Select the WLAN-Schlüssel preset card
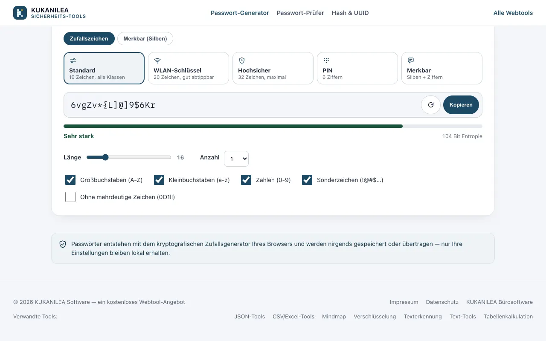Screen dimensions: 546x341 tap(189, 68)
